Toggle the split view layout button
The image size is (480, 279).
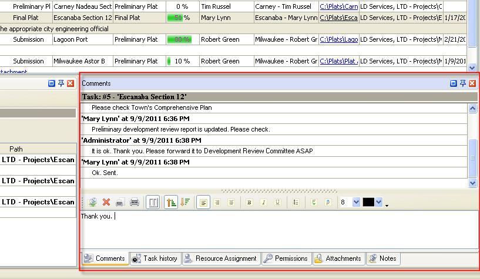coord(152,202)
